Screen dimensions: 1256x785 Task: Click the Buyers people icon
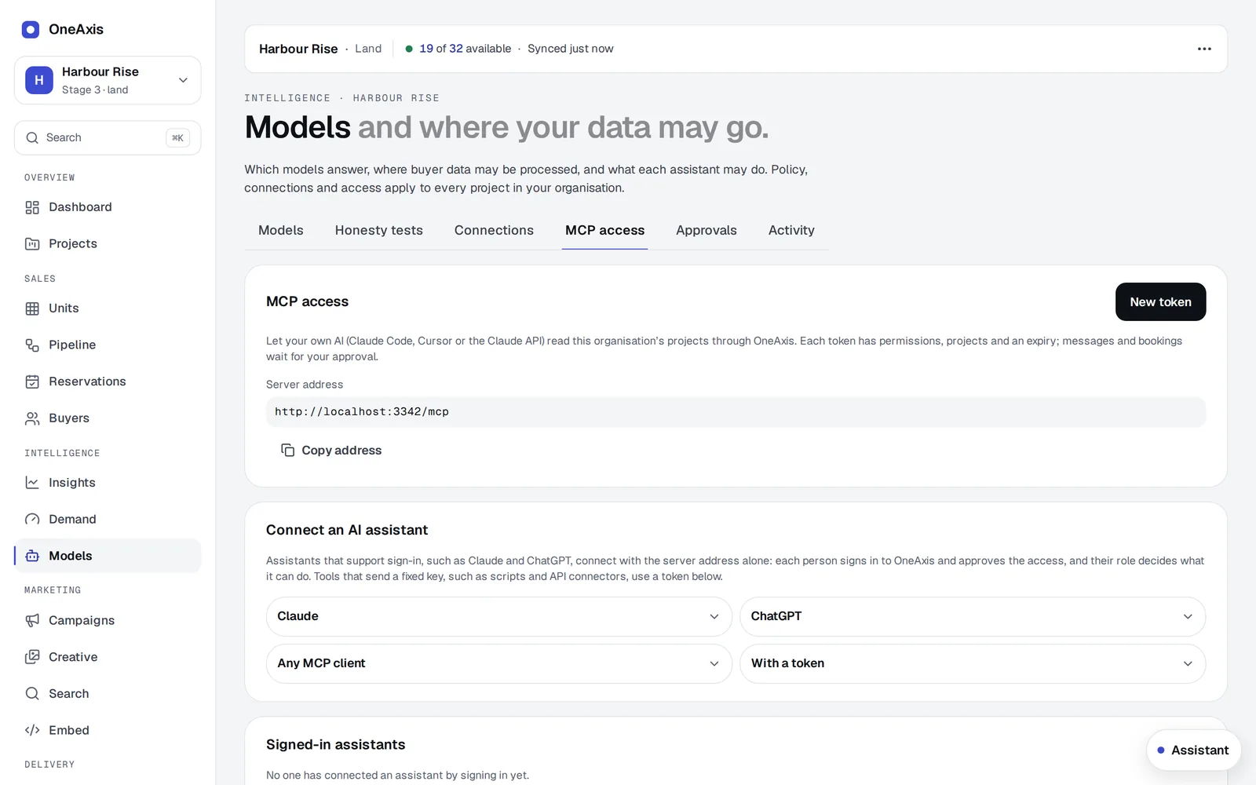pyautogui.click(x=32, y=418)
